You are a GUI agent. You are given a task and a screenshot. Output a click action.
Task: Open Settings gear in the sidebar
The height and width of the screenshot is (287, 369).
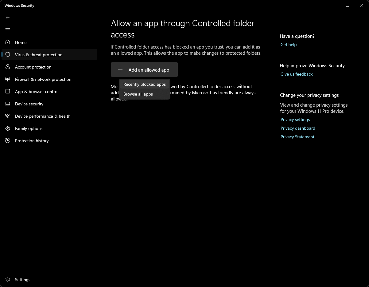click(x=8, y=280)
